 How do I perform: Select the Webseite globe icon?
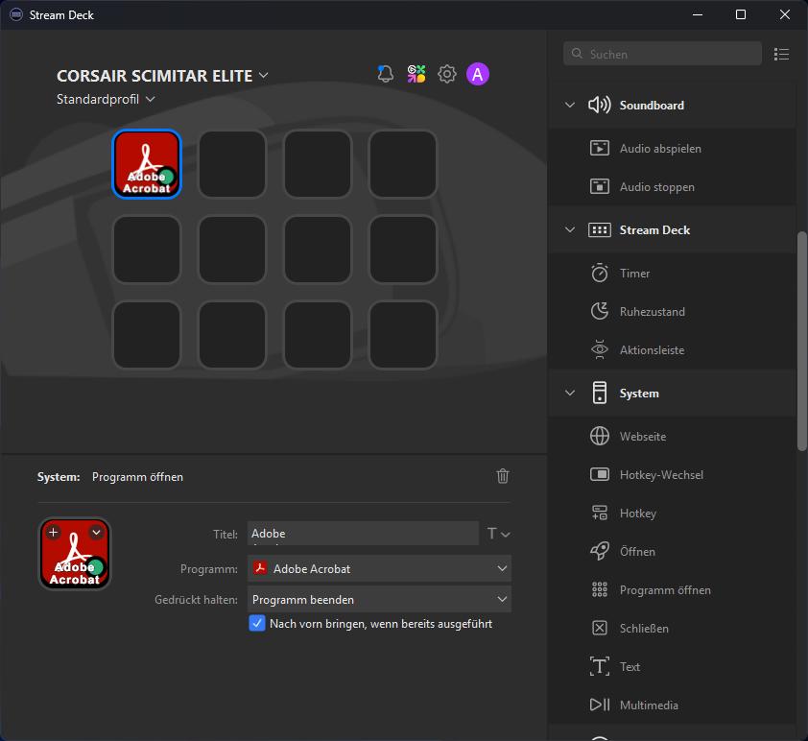[600, 437]
